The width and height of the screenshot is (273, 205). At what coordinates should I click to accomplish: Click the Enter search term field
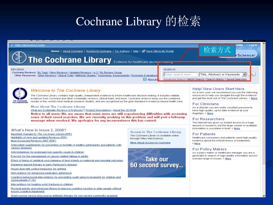coord(180,74)
